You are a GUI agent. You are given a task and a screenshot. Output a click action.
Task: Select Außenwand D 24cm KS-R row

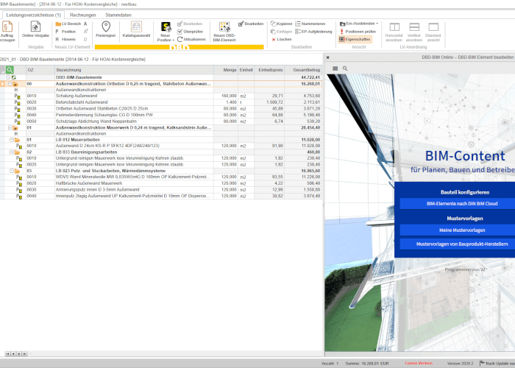161,146
